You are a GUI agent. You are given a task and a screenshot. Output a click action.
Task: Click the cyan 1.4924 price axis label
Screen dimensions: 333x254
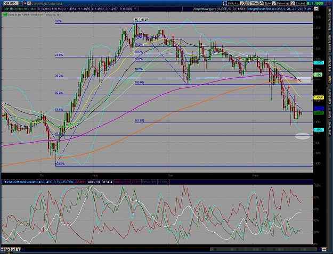tap(319, 129)
